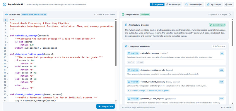This screenshot has height=111, width=236.
Task: Click the L31 line badge
Action: pyautogui.click(x=222, y=99)
